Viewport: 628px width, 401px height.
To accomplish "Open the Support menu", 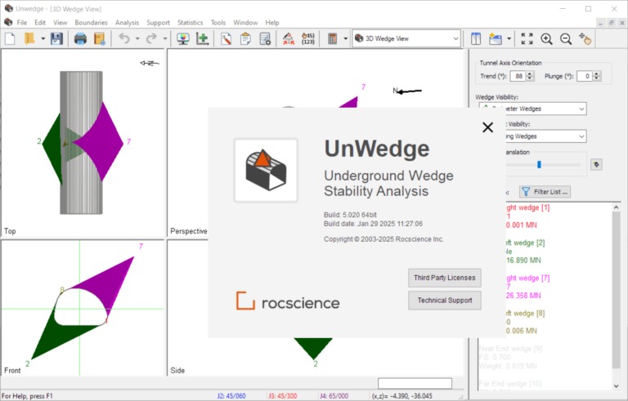I will tap(158, 22).
